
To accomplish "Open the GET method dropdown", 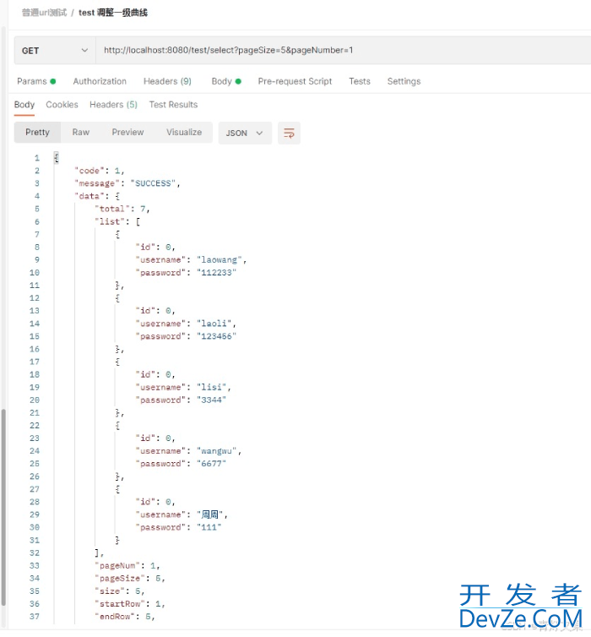I will pyautogui.click(x=55, y=51).
